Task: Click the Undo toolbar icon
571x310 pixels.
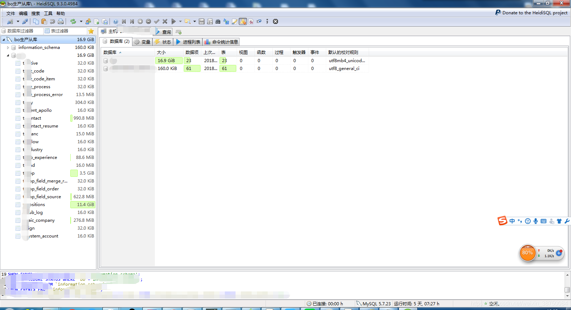Action: point(52,21)
